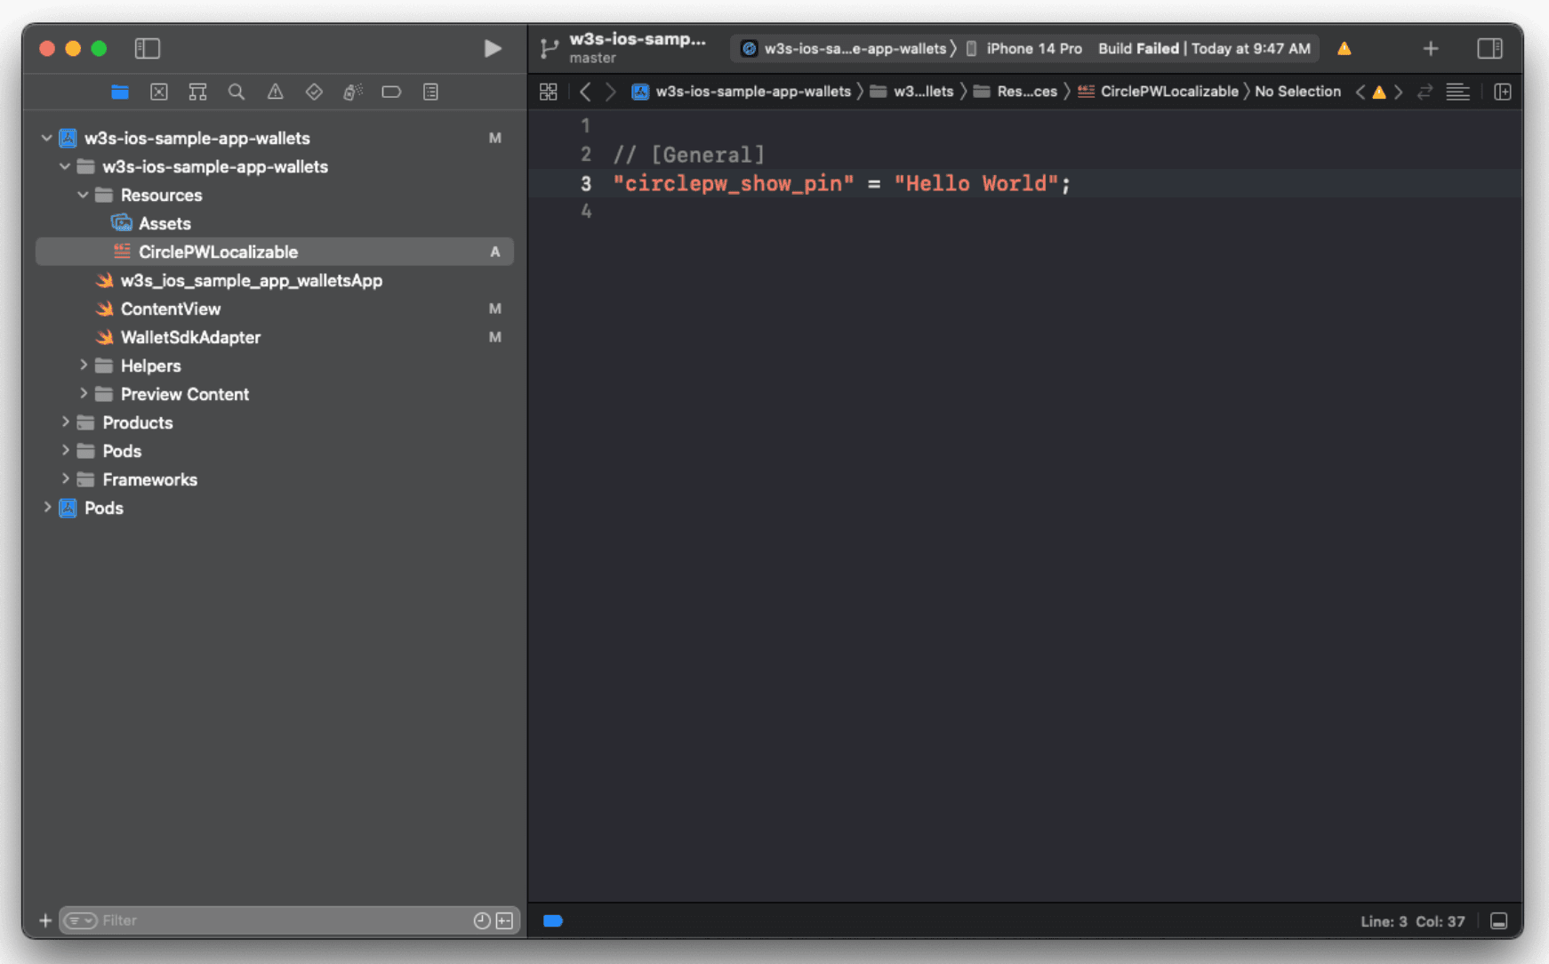Expand the Preview Content folder
This screenshot has width=1549, height=964.
pos(84,394)
